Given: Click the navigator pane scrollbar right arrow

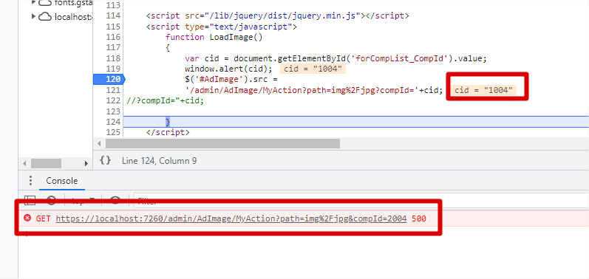Looking at the screenshot, I should [x=86, y=164].
